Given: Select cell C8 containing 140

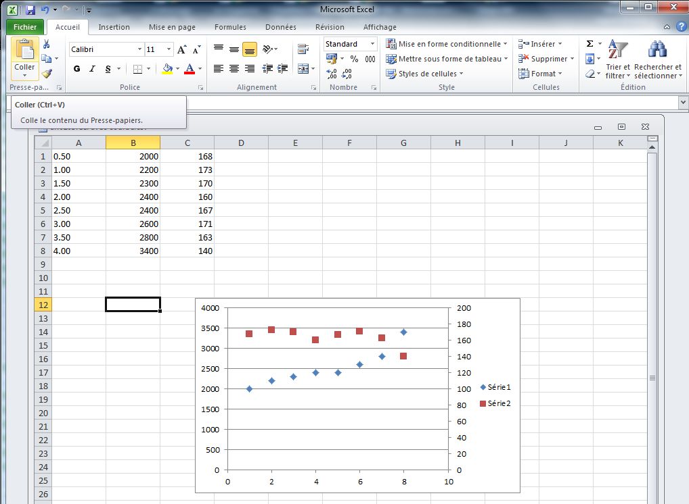Looking at the screenshot, I should click(187, 251).
